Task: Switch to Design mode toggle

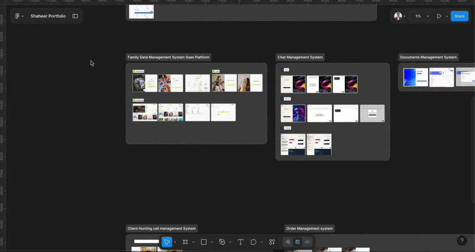Action: [x=297, y=242]
